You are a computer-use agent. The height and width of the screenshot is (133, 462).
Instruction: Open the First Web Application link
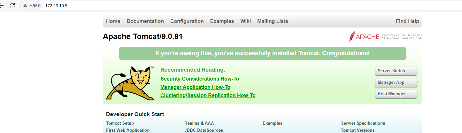click(128, 130)
